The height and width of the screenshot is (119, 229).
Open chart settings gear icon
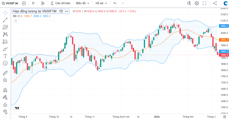click(197, 3)
